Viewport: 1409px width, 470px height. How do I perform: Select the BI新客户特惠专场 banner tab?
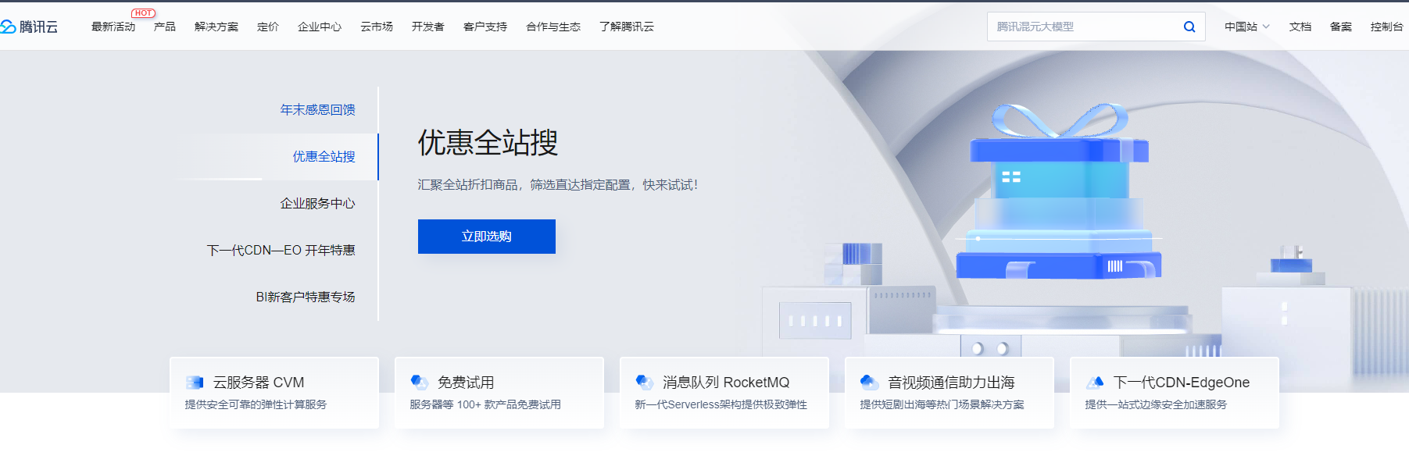[306, 297]
